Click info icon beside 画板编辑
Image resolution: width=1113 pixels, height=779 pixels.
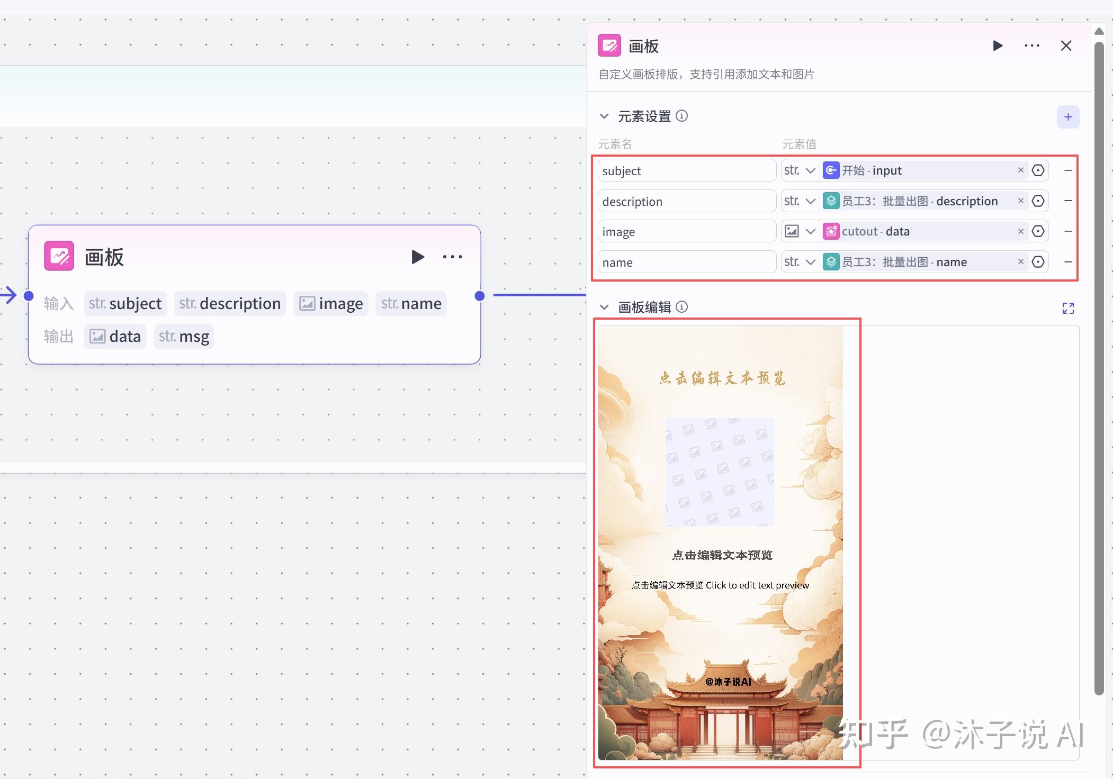pos(682,307)
